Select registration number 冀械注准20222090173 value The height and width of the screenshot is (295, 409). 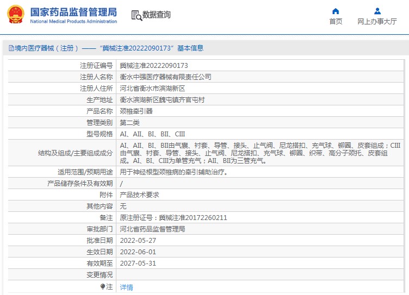pos(154,65)
